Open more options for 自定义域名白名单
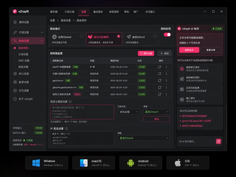This screenshot has width=236, height=177. pos(166,94)
